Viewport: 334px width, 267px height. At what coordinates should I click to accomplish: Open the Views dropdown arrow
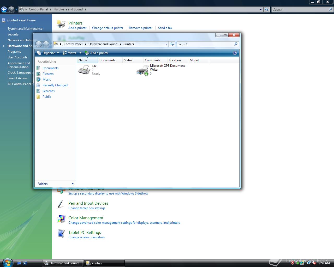point(80,53)
